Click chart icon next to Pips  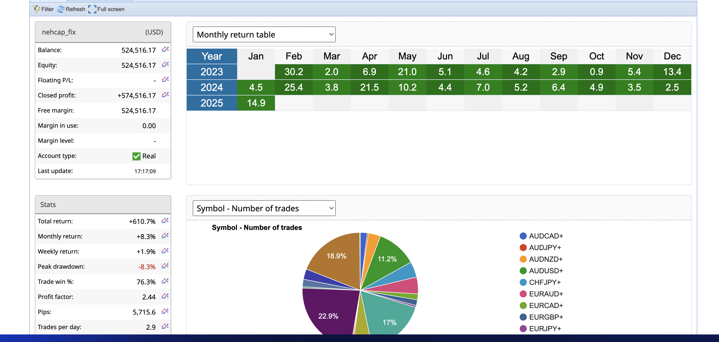pos(165,311)
